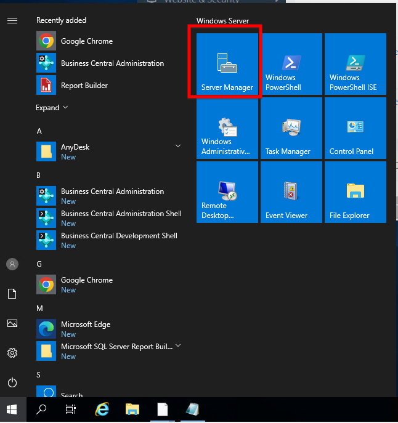Click the letter S section header
The image size is (398, 423).
[x=39, y=375]
